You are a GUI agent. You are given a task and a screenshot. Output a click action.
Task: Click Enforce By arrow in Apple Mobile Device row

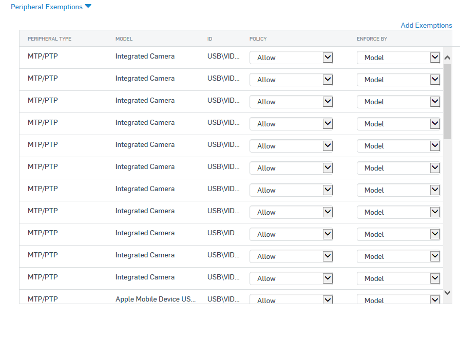[435, 299]
